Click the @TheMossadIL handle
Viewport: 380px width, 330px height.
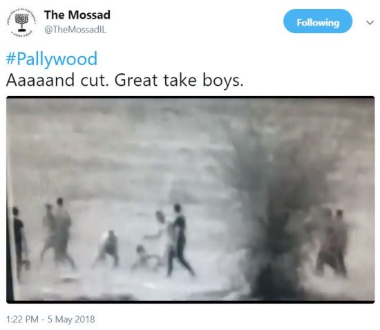coord(75,30)
